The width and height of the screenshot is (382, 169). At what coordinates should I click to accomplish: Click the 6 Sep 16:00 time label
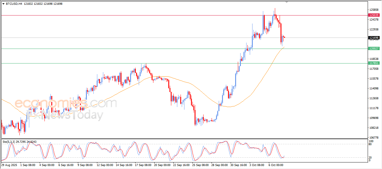tap(66, 165)
